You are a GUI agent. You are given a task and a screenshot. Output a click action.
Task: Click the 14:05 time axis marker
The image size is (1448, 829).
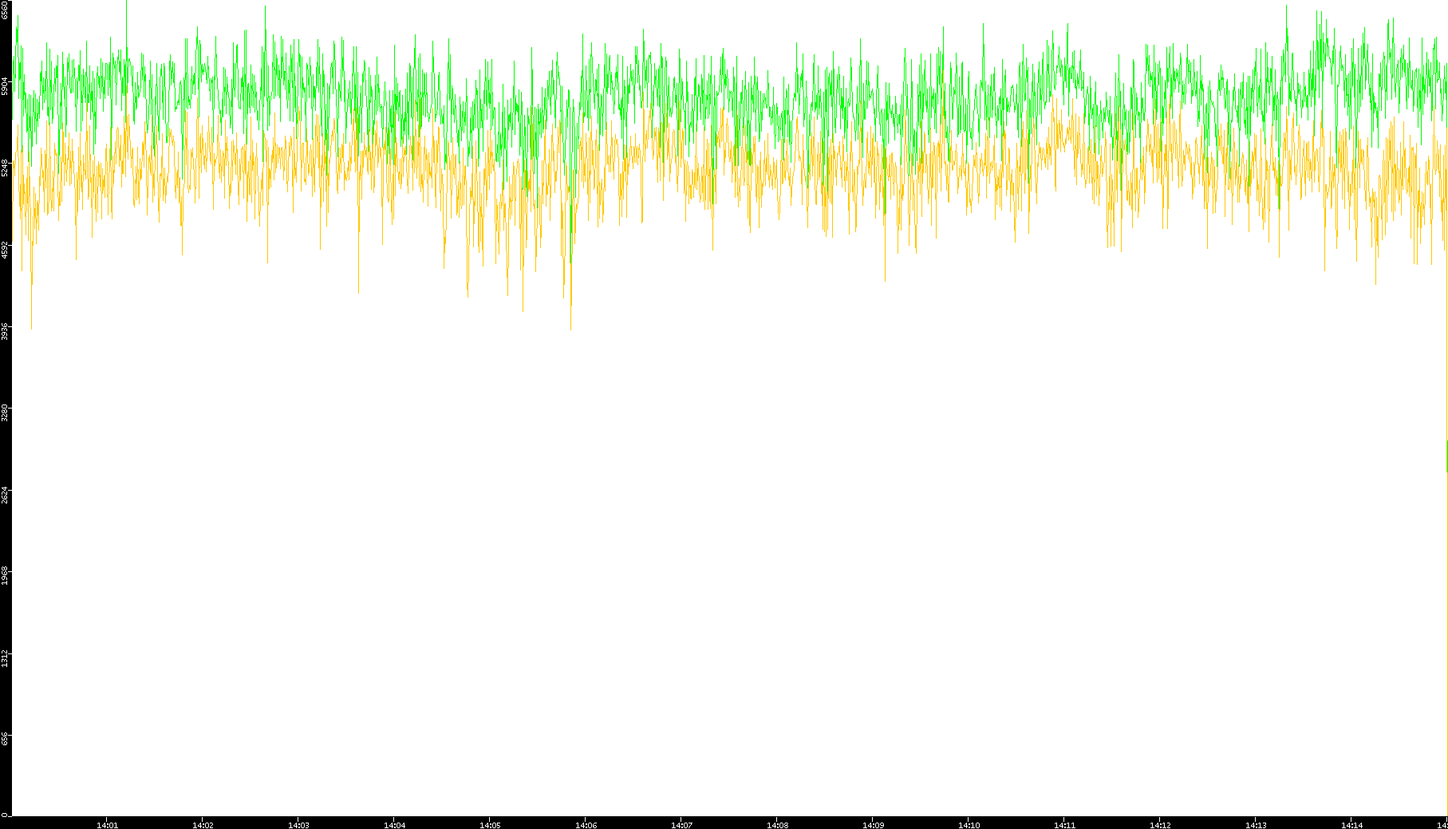pyautogui.click(x=490, y=824)
